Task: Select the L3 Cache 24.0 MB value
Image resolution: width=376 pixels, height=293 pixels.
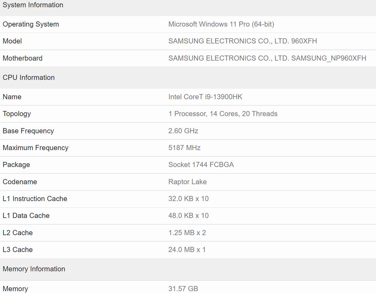Action: pos(187,250)
